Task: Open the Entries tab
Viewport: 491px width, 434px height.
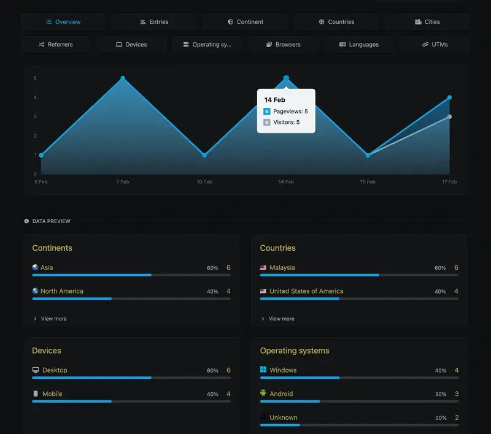Action: (x=154, y=22)
